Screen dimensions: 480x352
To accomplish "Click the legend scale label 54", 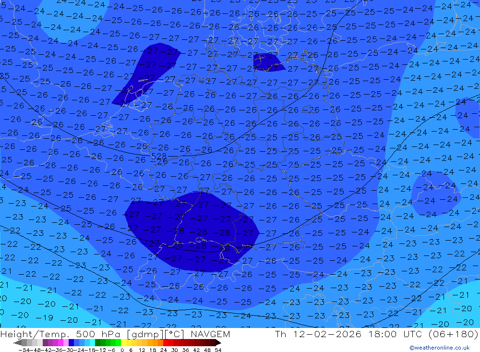I will click(x=218, y=350).
